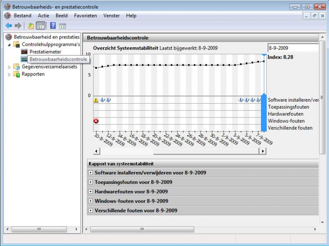Image resolution: width=329 pixels, height=246 pixels.
Task: Click the blue selected-date column marker
Action: point(264,113)
